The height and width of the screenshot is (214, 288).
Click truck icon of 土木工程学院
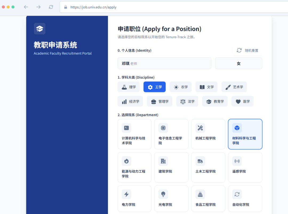[200, 161]
